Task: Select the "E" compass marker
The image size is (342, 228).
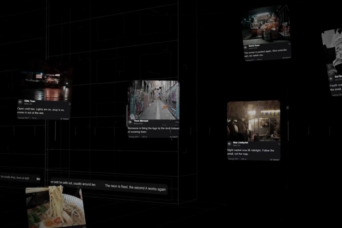Action: tap(288, 108)
